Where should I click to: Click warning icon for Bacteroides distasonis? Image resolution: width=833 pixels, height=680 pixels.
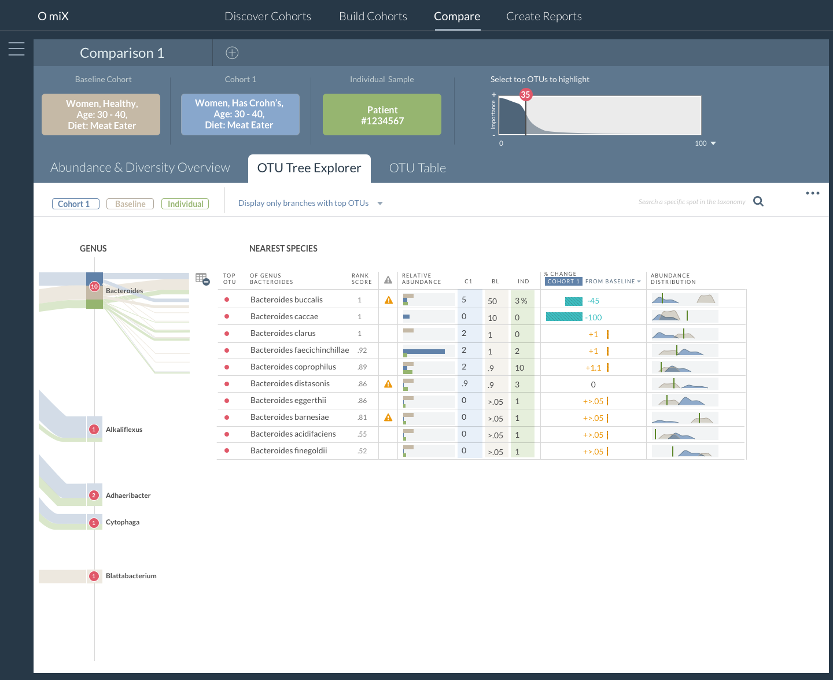[x=388, y=384]
